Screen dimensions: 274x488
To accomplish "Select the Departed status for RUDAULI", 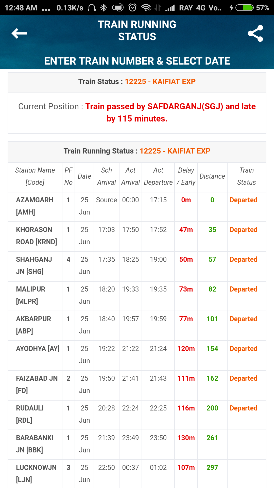I will tap(243, 408).
